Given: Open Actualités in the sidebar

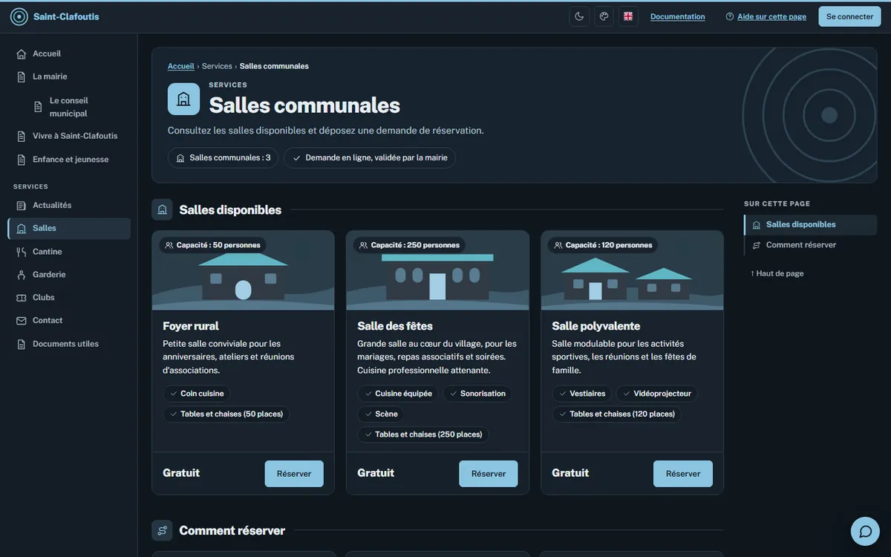Looking at the screenshot, I should pyautogui.click(x=69, y=205).
